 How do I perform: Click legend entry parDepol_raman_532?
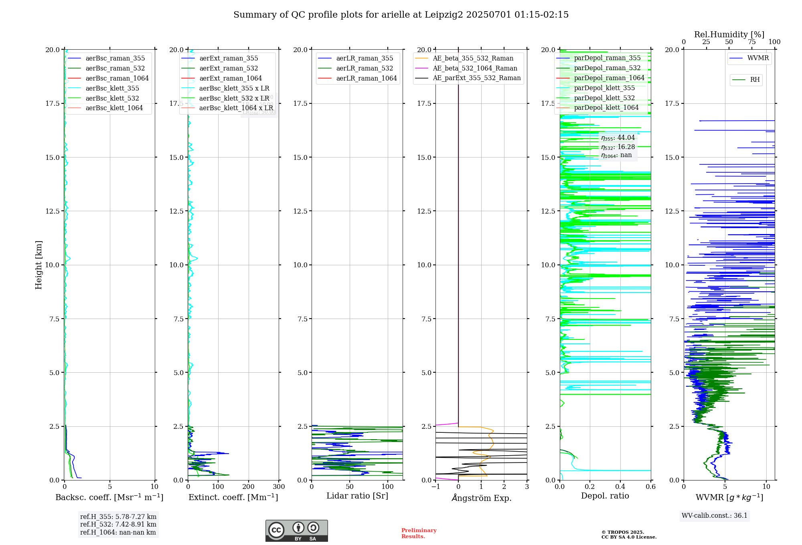pyautogui.click(x=598, y=68)
